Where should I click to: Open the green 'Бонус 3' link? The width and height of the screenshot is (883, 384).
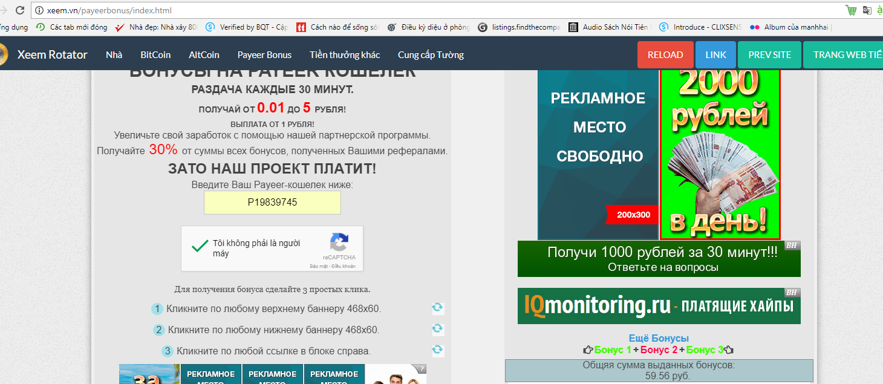[705, 350]
